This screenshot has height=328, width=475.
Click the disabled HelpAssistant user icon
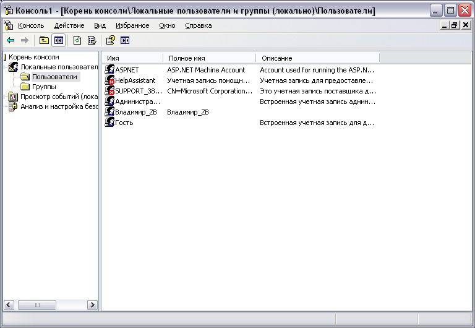[109, 80]
